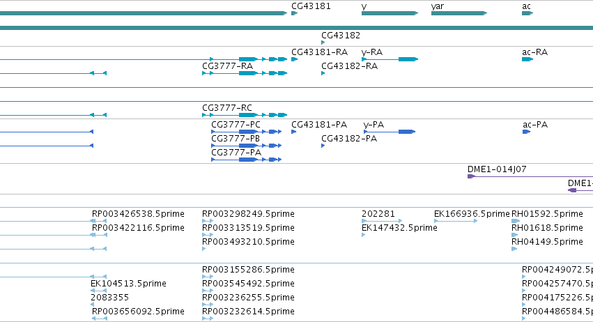Click the CG43182 gene label

[x=340, y=35]
